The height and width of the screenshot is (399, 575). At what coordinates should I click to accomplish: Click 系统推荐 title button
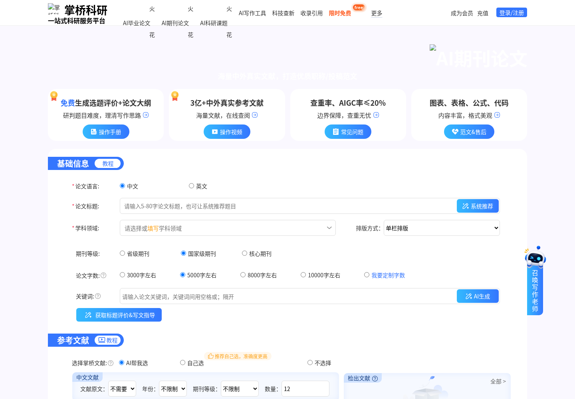478,206
